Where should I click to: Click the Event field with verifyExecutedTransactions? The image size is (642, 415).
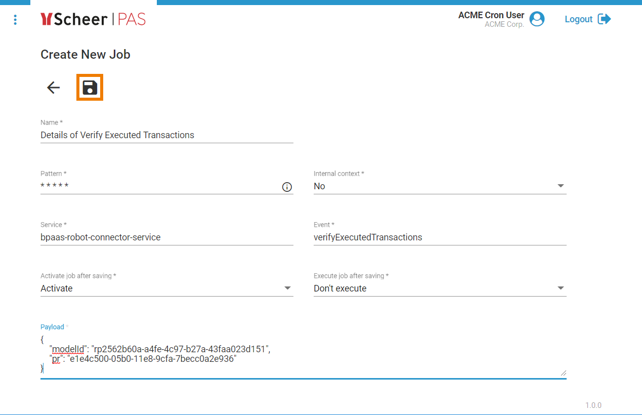point(439,237)
